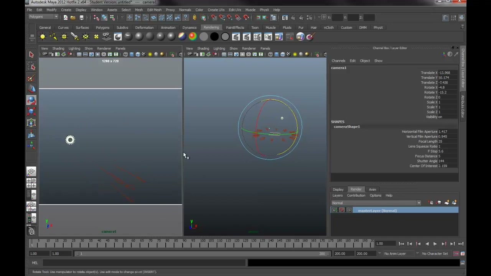The height and width of the screenshot is (276, 491).
Task: Create a volume light from the shelf
Action: point(96,37)
